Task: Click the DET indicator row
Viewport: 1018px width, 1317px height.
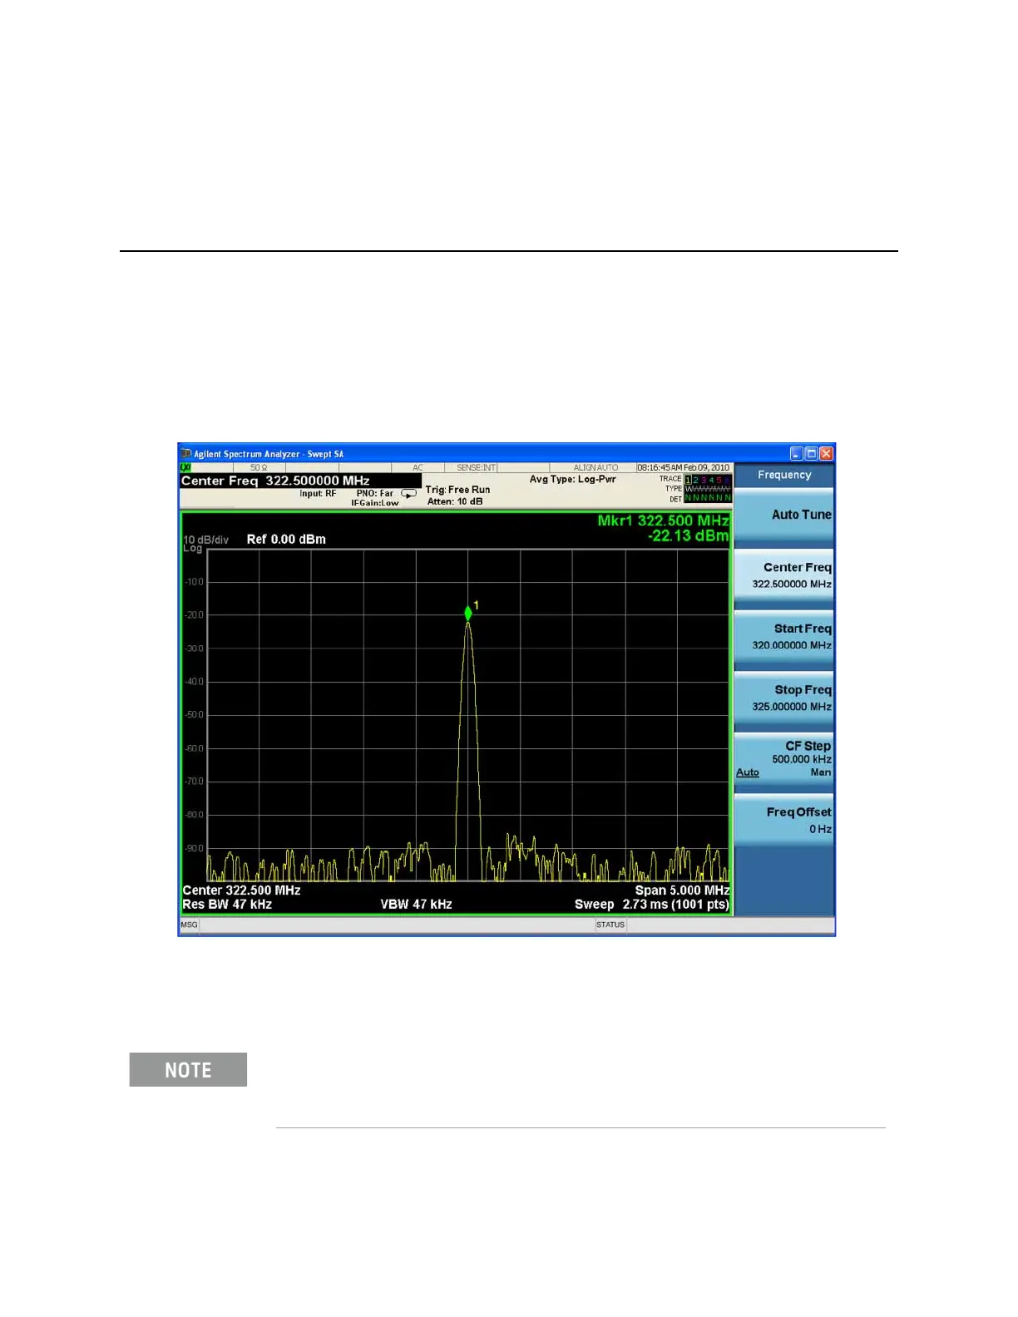Action: 708,499
